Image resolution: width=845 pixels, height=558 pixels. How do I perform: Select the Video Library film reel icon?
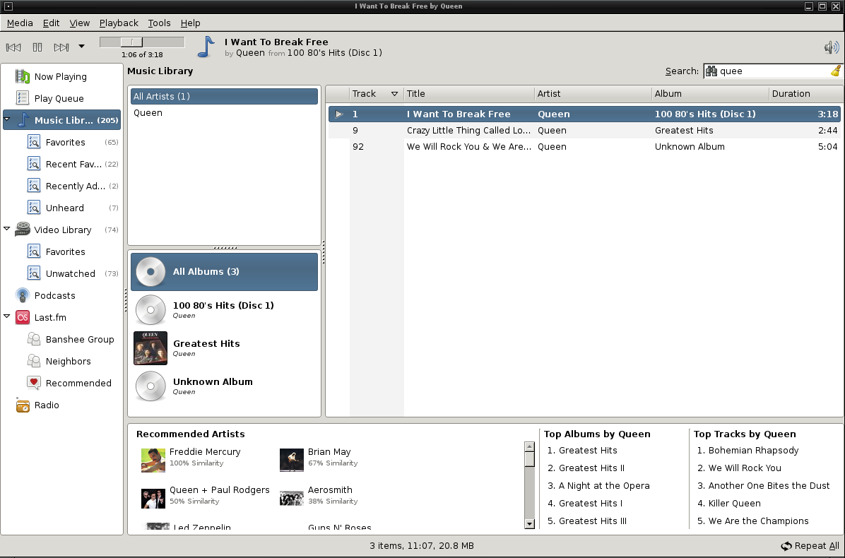coord(23,230)
